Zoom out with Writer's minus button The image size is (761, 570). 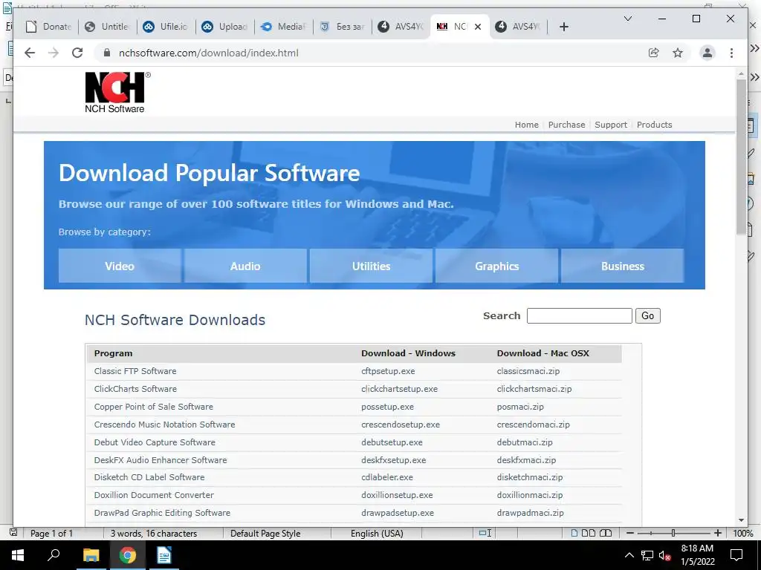point(630,533)
